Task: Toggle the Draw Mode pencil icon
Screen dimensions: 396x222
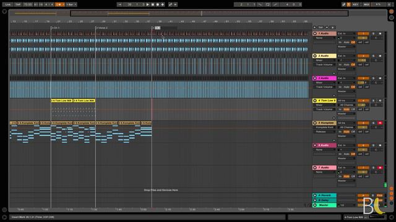Action: [344, 4]
